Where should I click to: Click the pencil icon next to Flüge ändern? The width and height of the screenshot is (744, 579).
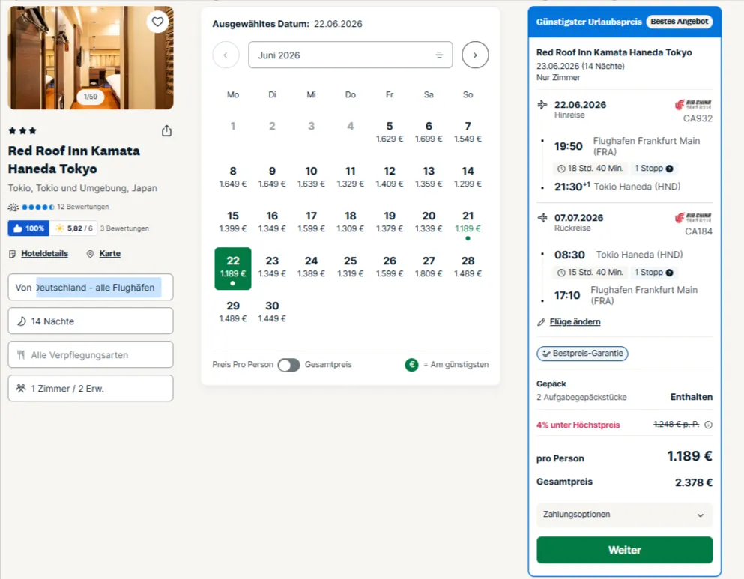pos(541,322)
